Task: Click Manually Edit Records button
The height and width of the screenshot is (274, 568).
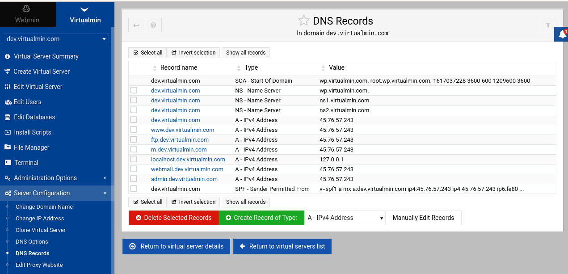Action: click(423, 218)
